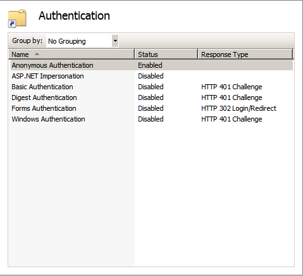Viewport: 303px width, 276px height.
Task: Select Digest Authentication in the list
Action: click(44, 97)
